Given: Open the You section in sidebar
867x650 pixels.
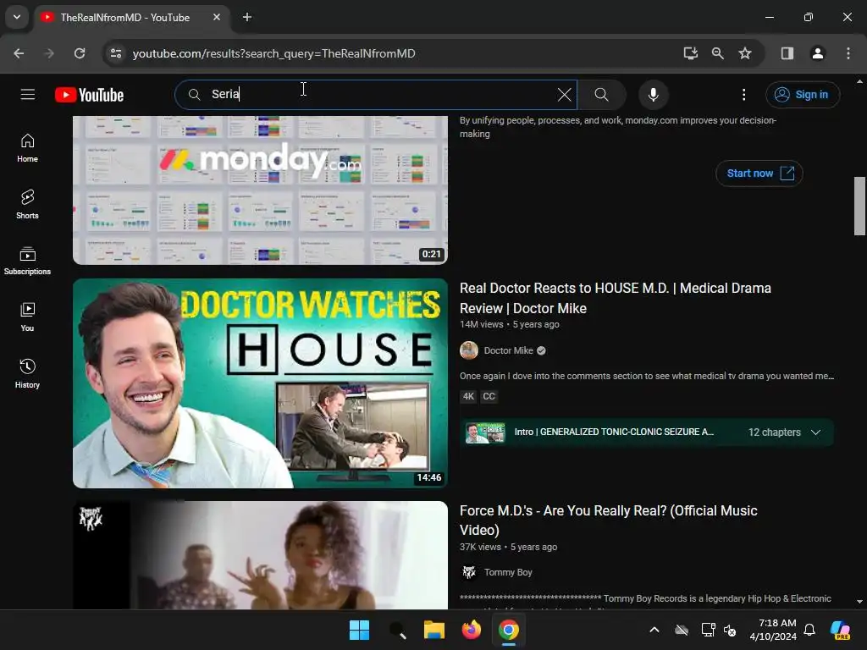Looking at the screenshot, I should click(x=27, y=317).
